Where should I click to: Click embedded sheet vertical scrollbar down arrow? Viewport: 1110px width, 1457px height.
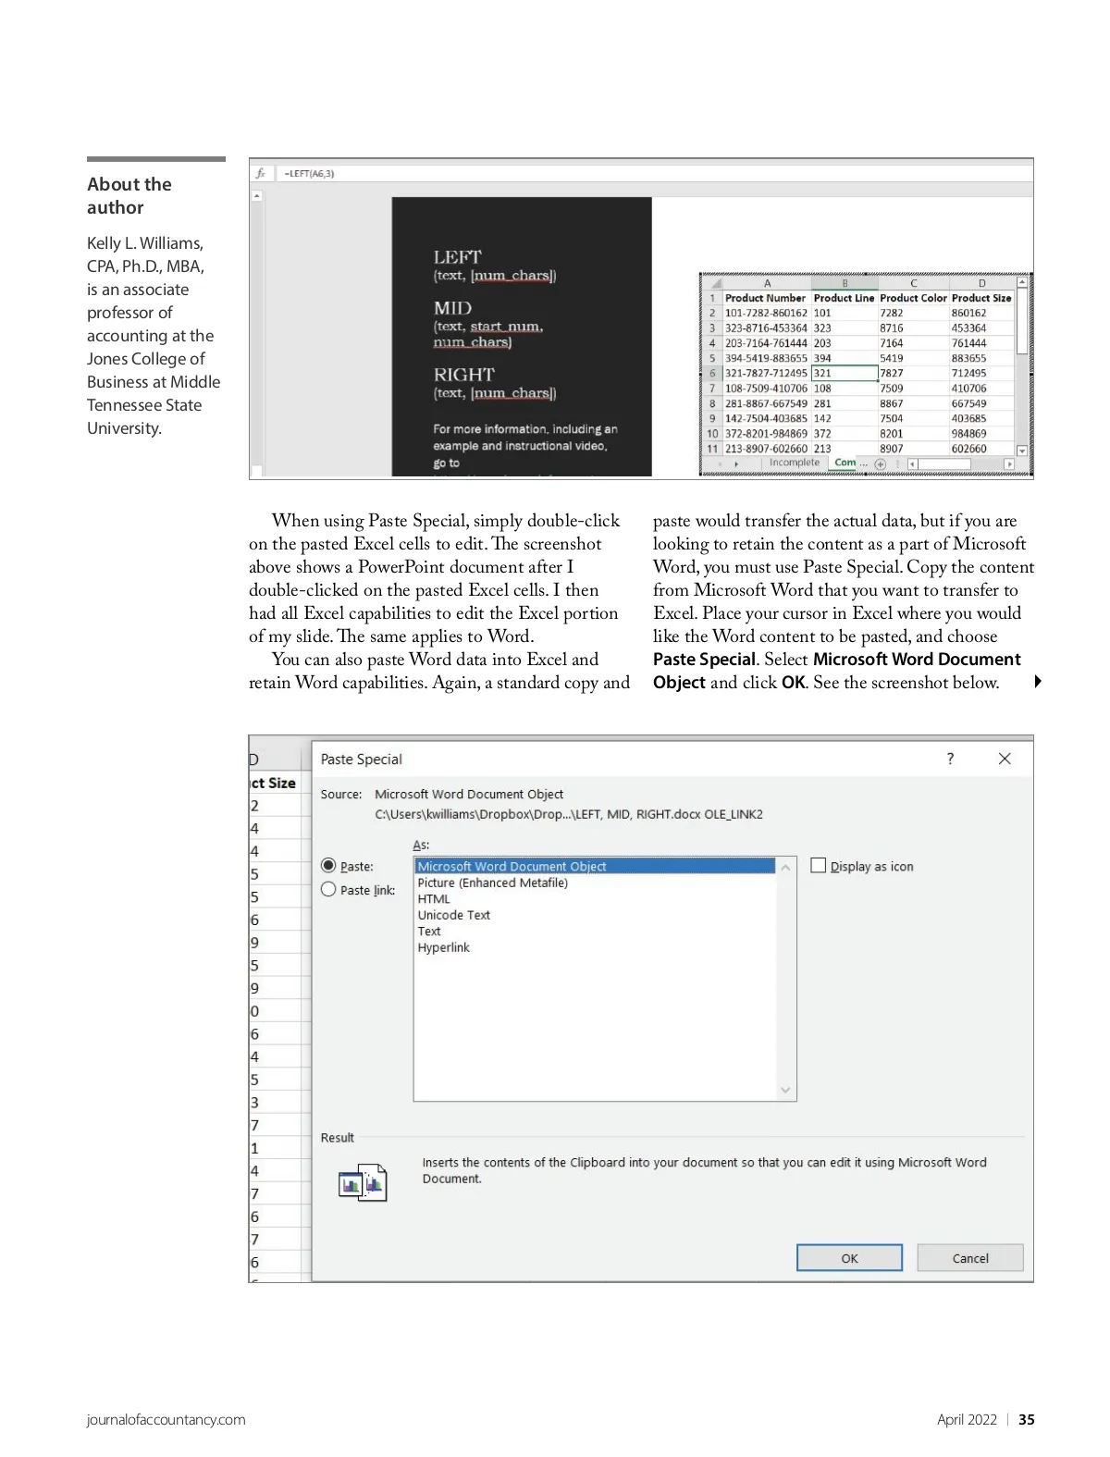[1022, 451]
